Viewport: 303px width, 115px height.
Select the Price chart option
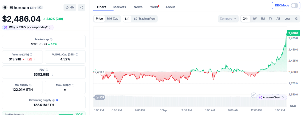pos(99,19)
